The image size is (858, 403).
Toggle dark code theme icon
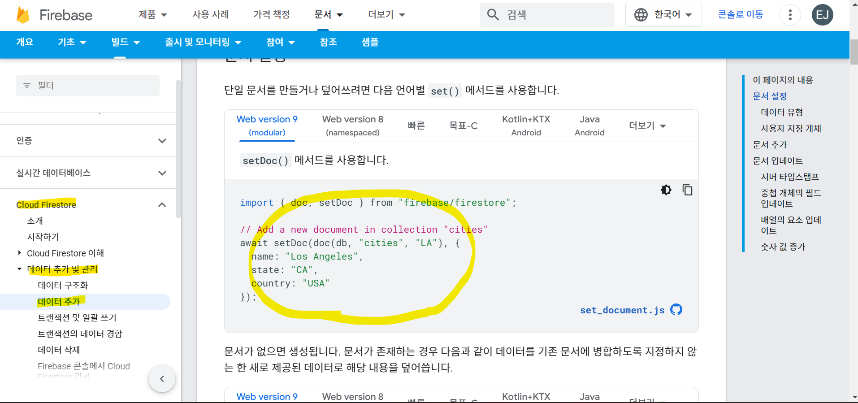pyautogui.click(x=666, y=190)
